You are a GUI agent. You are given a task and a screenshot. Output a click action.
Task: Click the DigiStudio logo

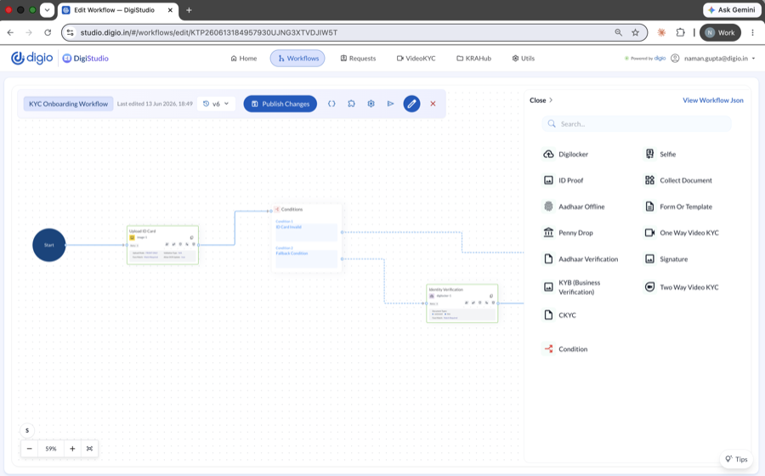coord(85,58)
